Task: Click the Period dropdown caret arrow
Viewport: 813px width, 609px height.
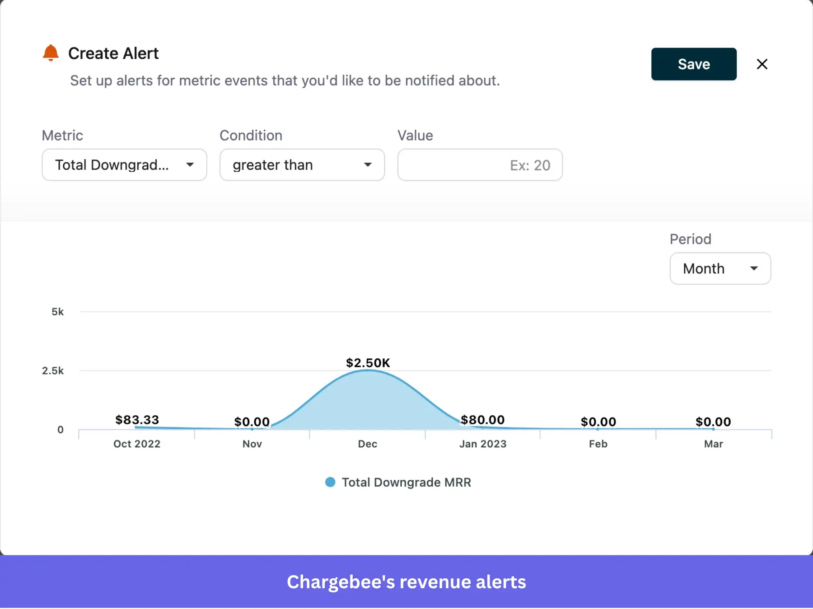Action: point(753,268)
